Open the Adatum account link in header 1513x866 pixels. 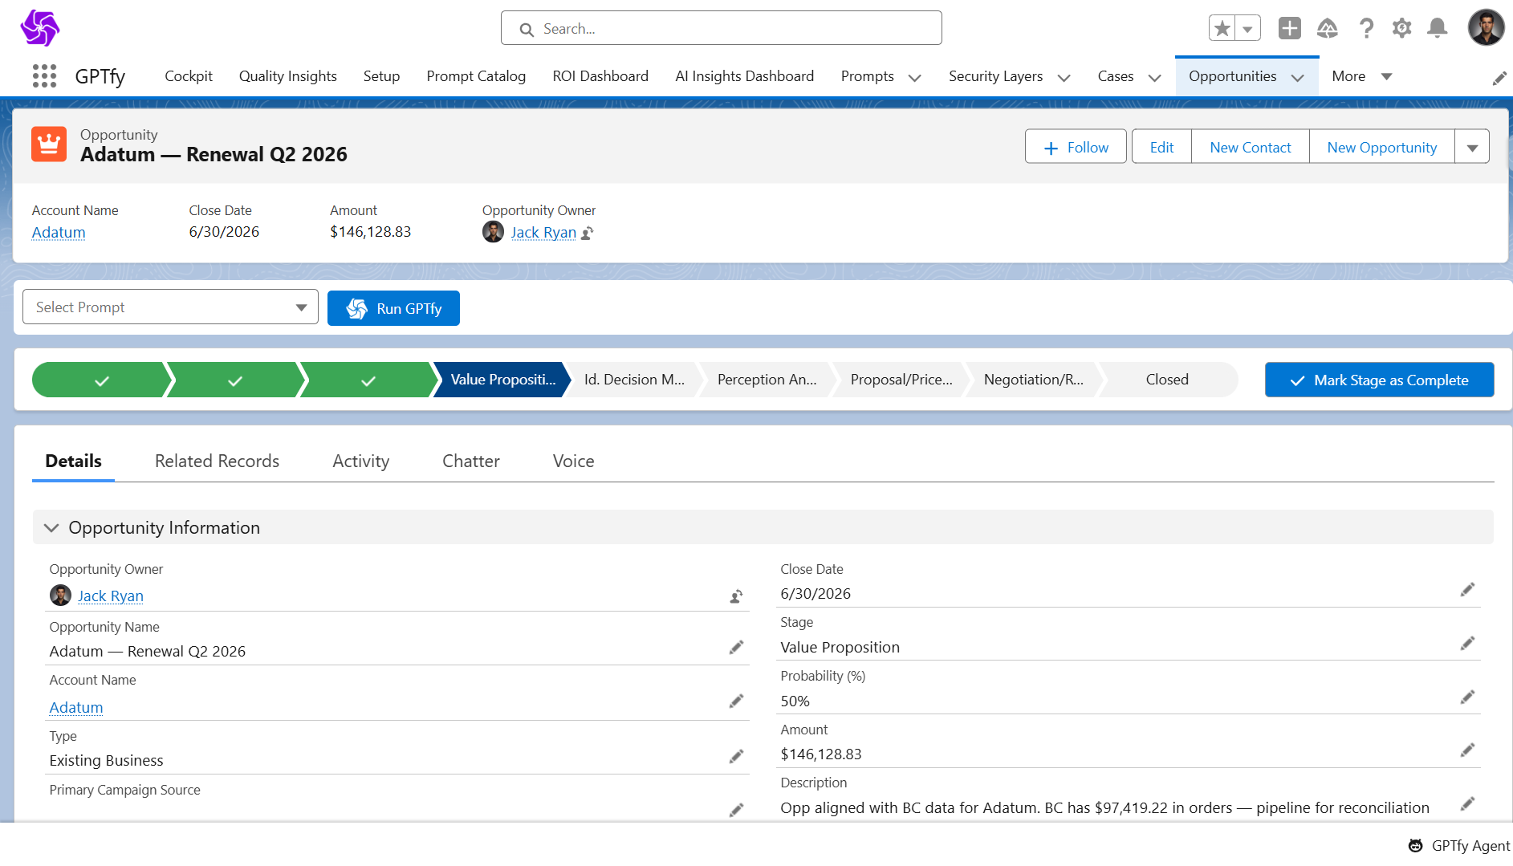[x=59, y=233]
